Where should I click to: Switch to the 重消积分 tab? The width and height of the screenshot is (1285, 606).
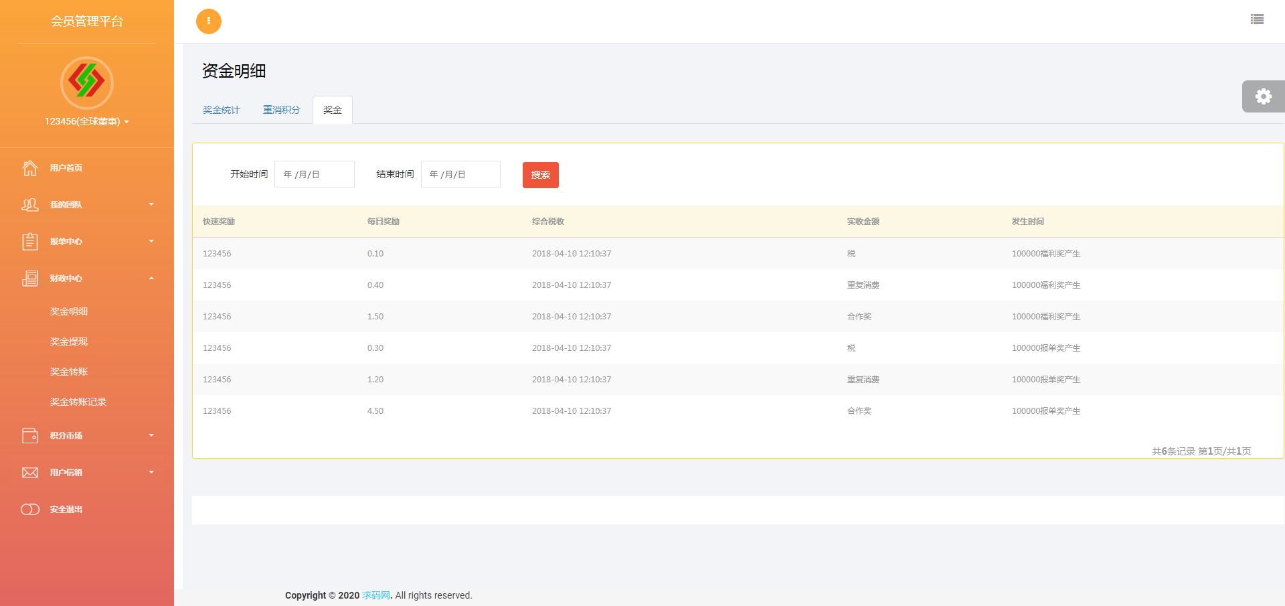[281, 110]
